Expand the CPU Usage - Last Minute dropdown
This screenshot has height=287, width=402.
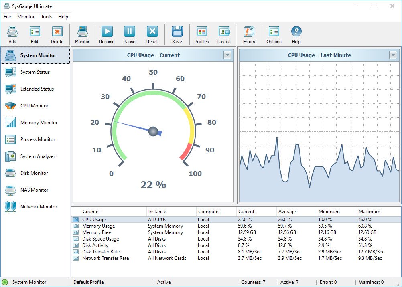[x=393, y=55]
